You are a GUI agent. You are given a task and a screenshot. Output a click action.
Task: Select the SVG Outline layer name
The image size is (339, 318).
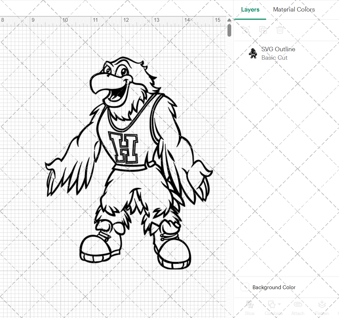[278, 49]
